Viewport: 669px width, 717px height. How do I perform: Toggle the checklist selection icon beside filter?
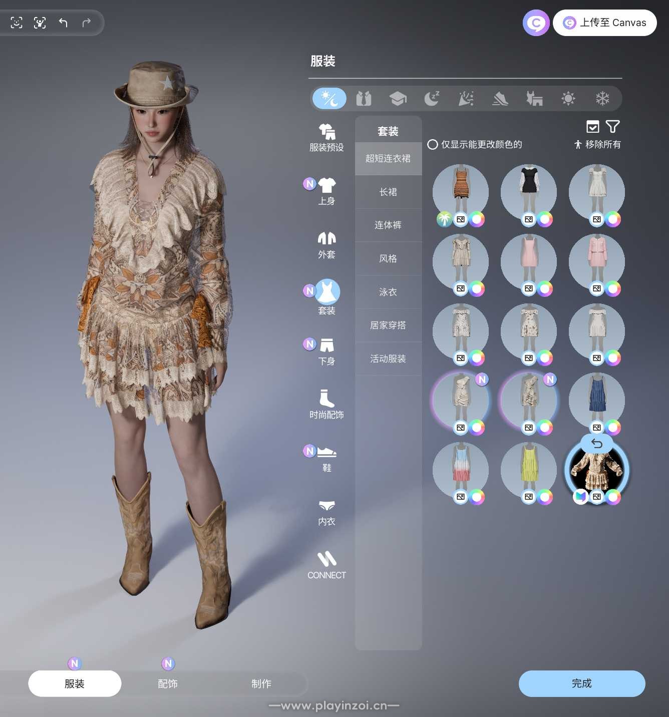pos(592,127)
